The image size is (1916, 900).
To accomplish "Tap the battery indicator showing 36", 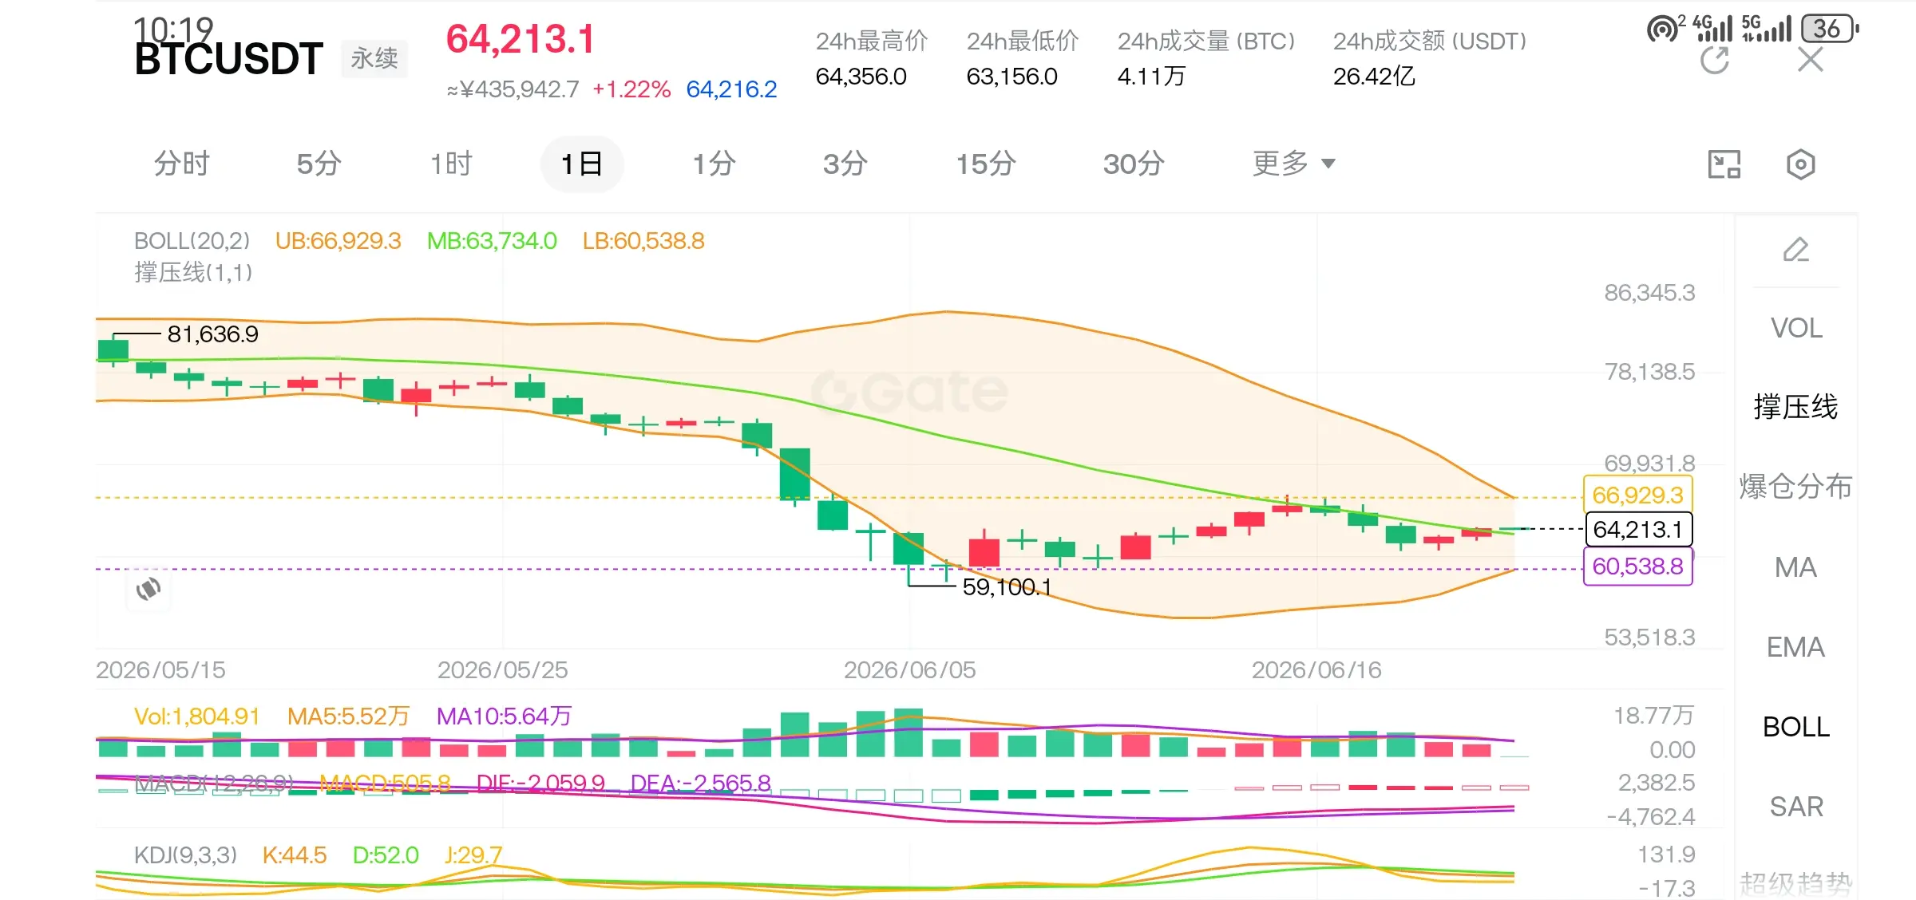I will tap(1829, 29).
